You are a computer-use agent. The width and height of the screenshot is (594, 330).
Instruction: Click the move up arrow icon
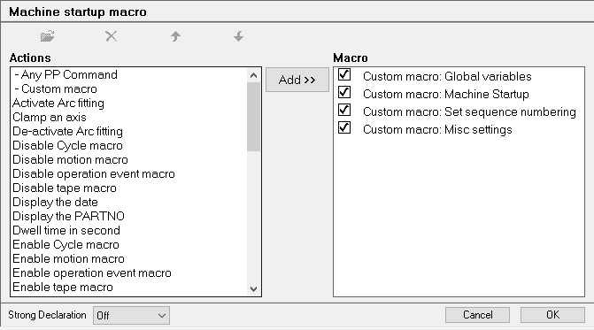coord(175,36)
